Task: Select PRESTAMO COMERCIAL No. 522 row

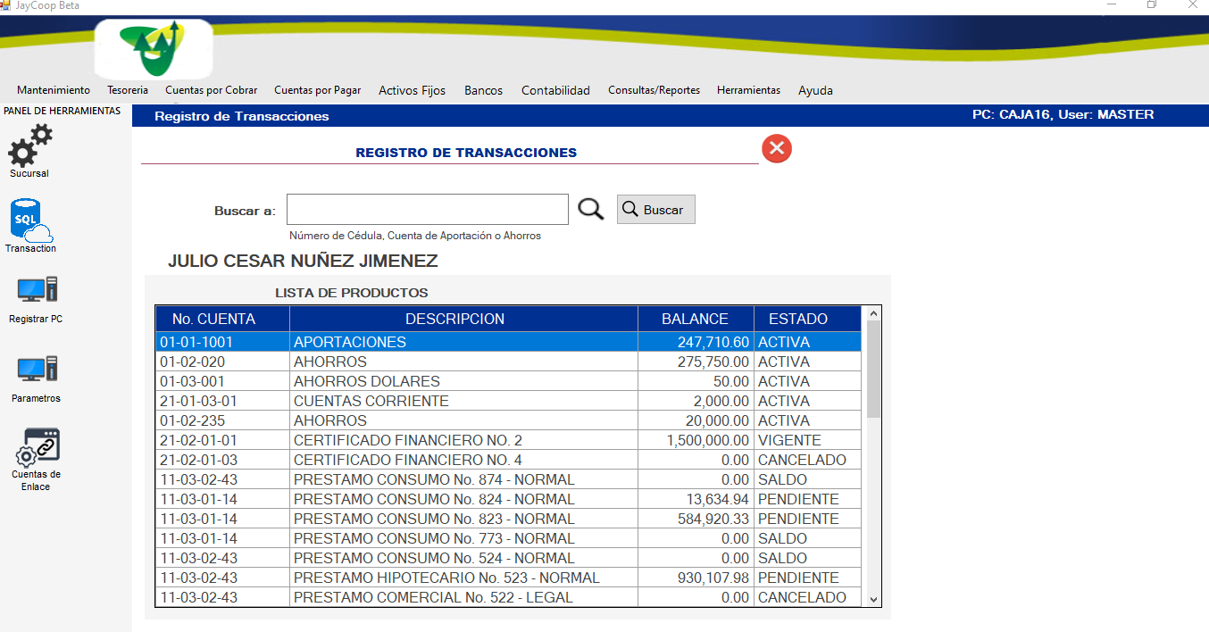Action: click(509, 597)
